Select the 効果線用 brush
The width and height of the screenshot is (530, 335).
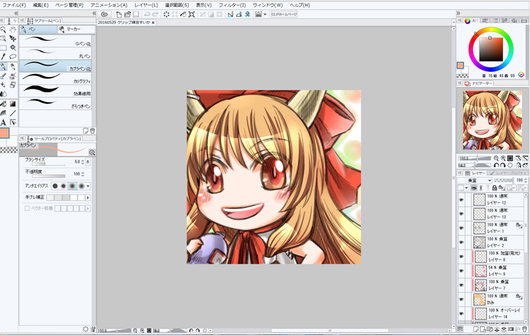55,91
